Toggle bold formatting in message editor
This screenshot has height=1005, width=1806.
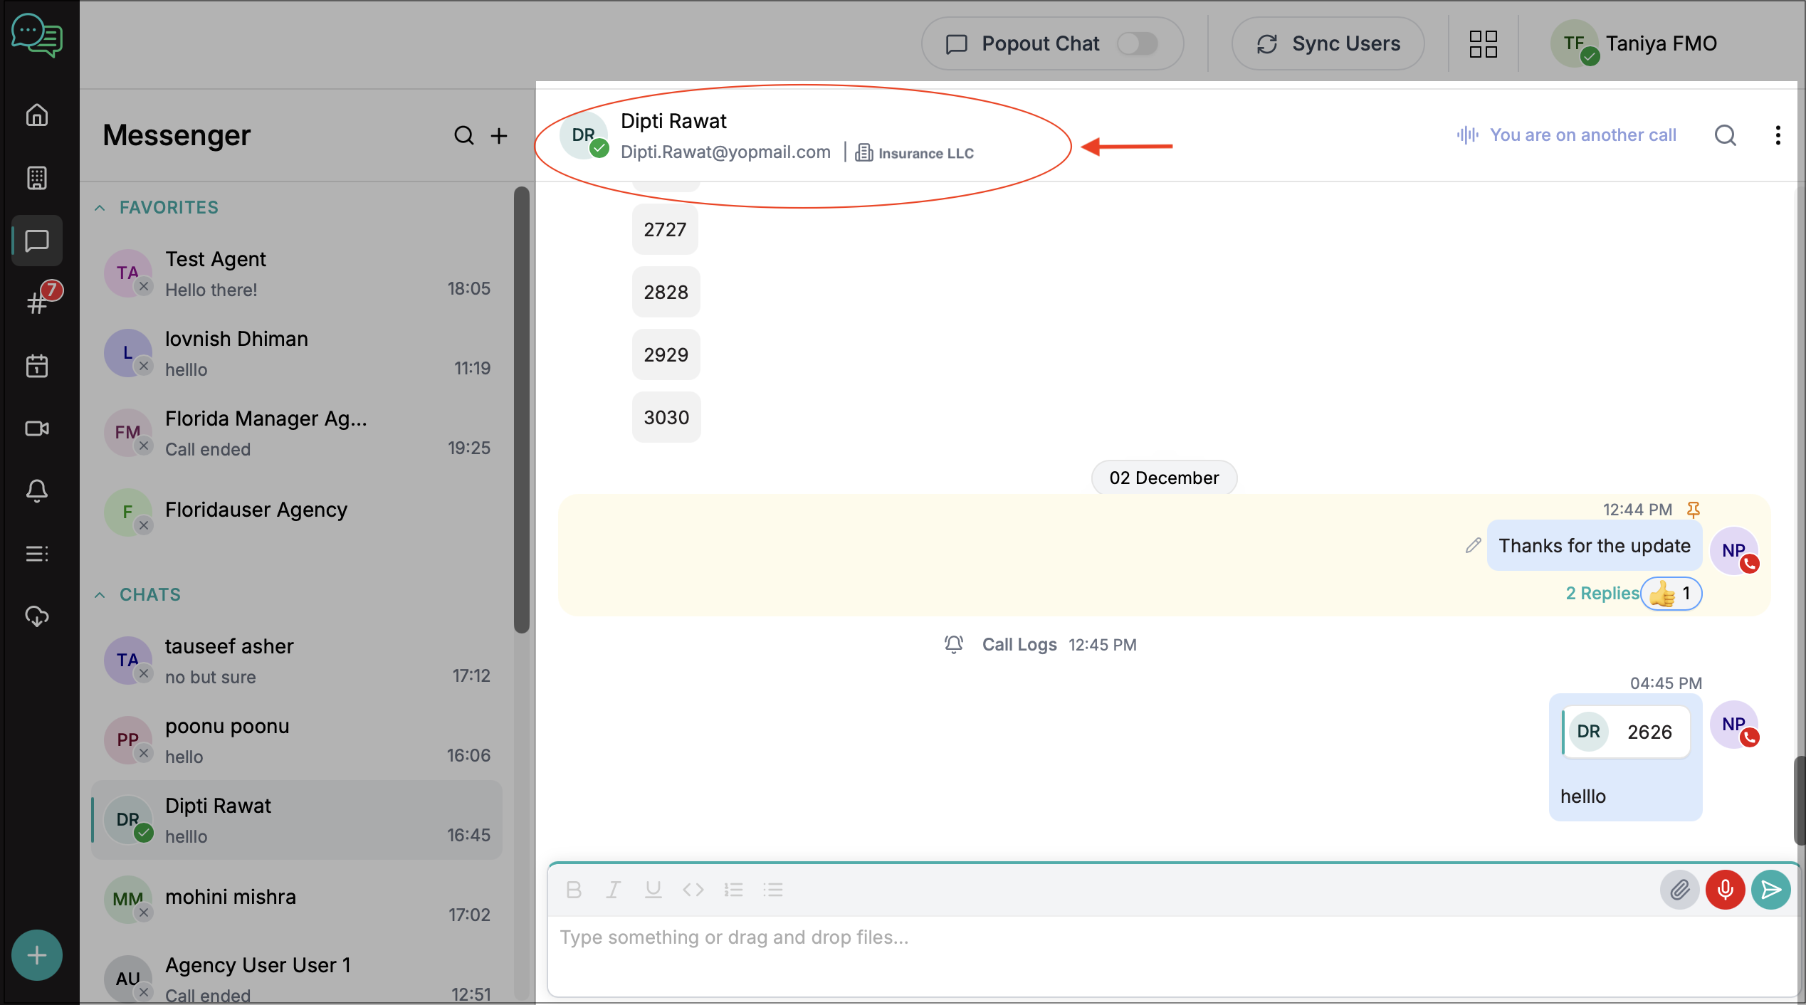click(x=574, y=890)
